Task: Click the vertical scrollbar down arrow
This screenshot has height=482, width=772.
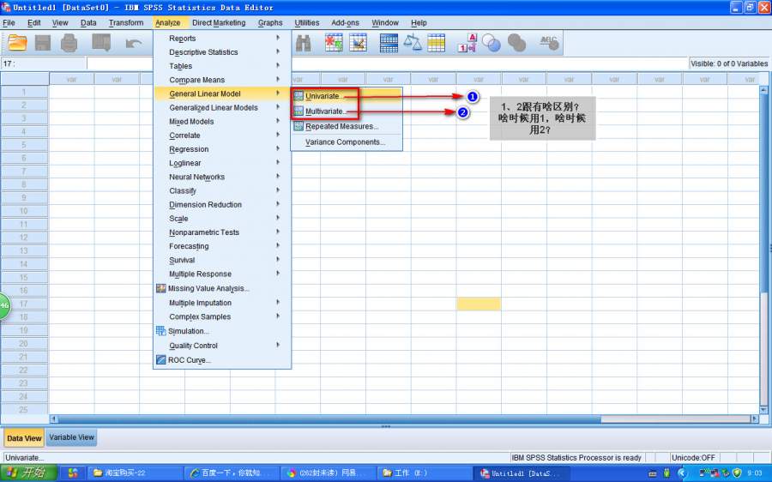Action: coord(763,410)
